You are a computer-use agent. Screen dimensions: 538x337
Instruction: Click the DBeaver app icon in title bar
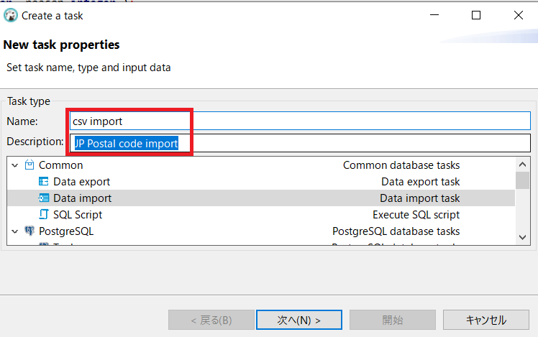tap(10, 15)
